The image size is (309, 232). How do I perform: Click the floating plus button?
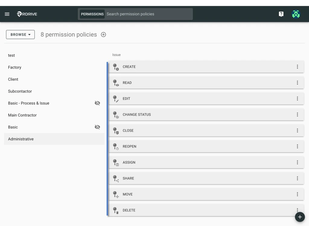click(300, 217)
